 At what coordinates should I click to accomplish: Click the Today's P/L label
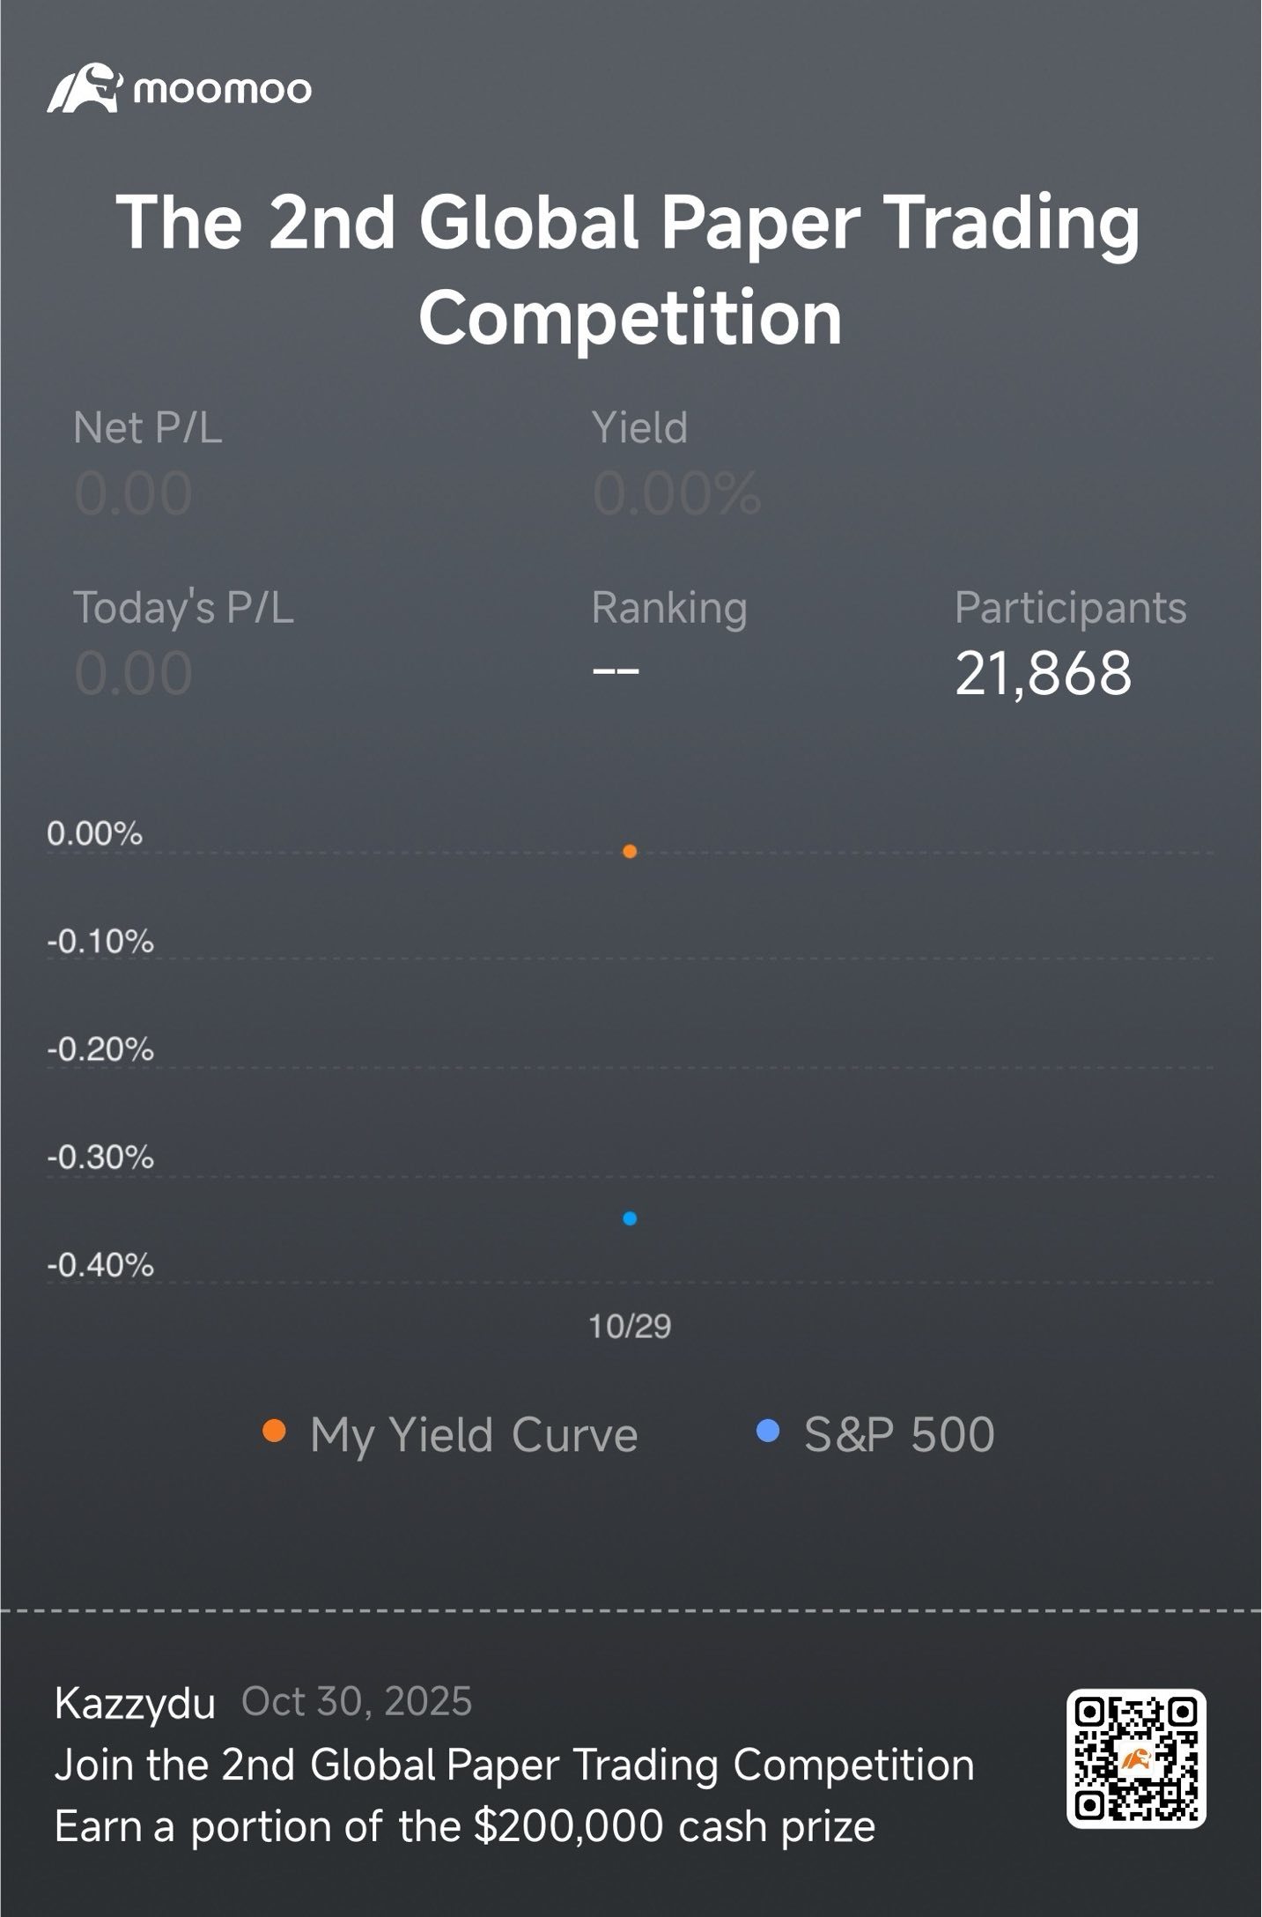(x=183, y=608)
